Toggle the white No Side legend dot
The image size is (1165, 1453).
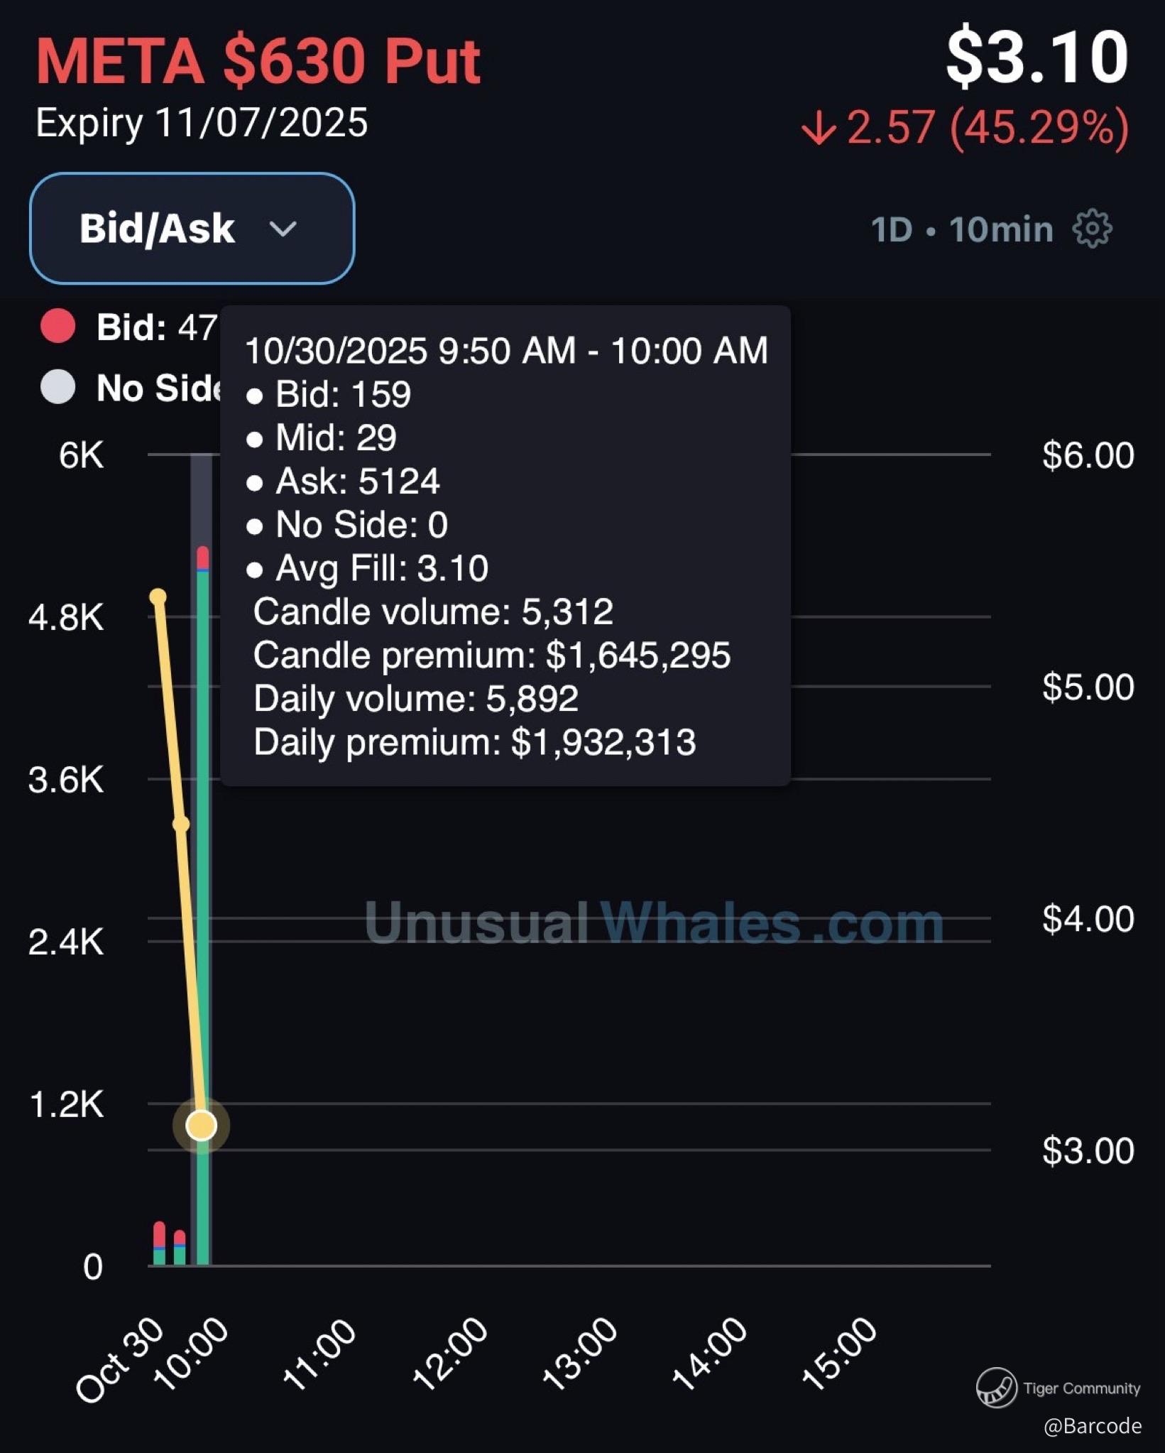point(58,387)
